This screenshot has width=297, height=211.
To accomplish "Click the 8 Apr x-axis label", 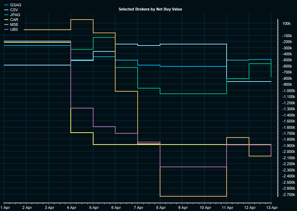I will tap(160, 208).
